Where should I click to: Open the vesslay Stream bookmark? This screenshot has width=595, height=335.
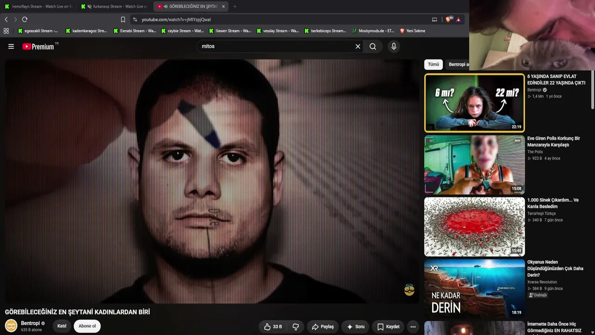click(278, 31)
